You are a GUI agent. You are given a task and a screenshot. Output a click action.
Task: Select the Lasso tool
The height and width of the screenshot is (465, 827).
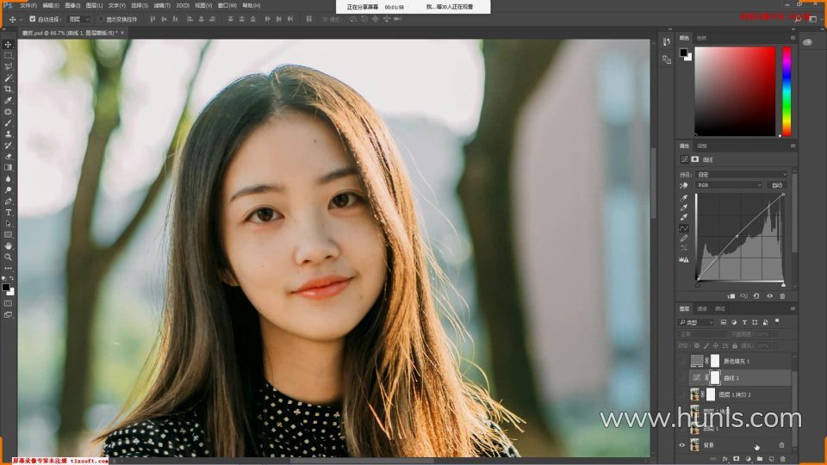pos(8,67)
